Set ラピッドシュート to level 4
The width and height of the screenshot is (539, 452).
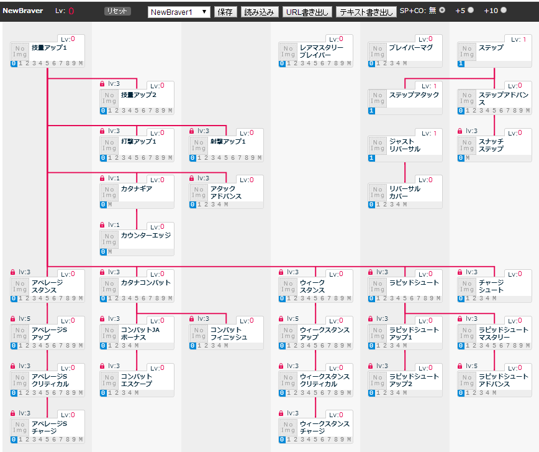pos(399,298)
